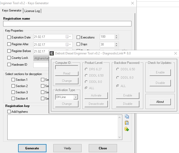Check the Hardware ID option
This screenshot has height=153, width=179.
9,65
